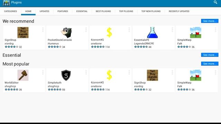This screenshot has height=124, width=221.
Task: Open the Top New Plugins tab
Action: [x=151, y=11]
